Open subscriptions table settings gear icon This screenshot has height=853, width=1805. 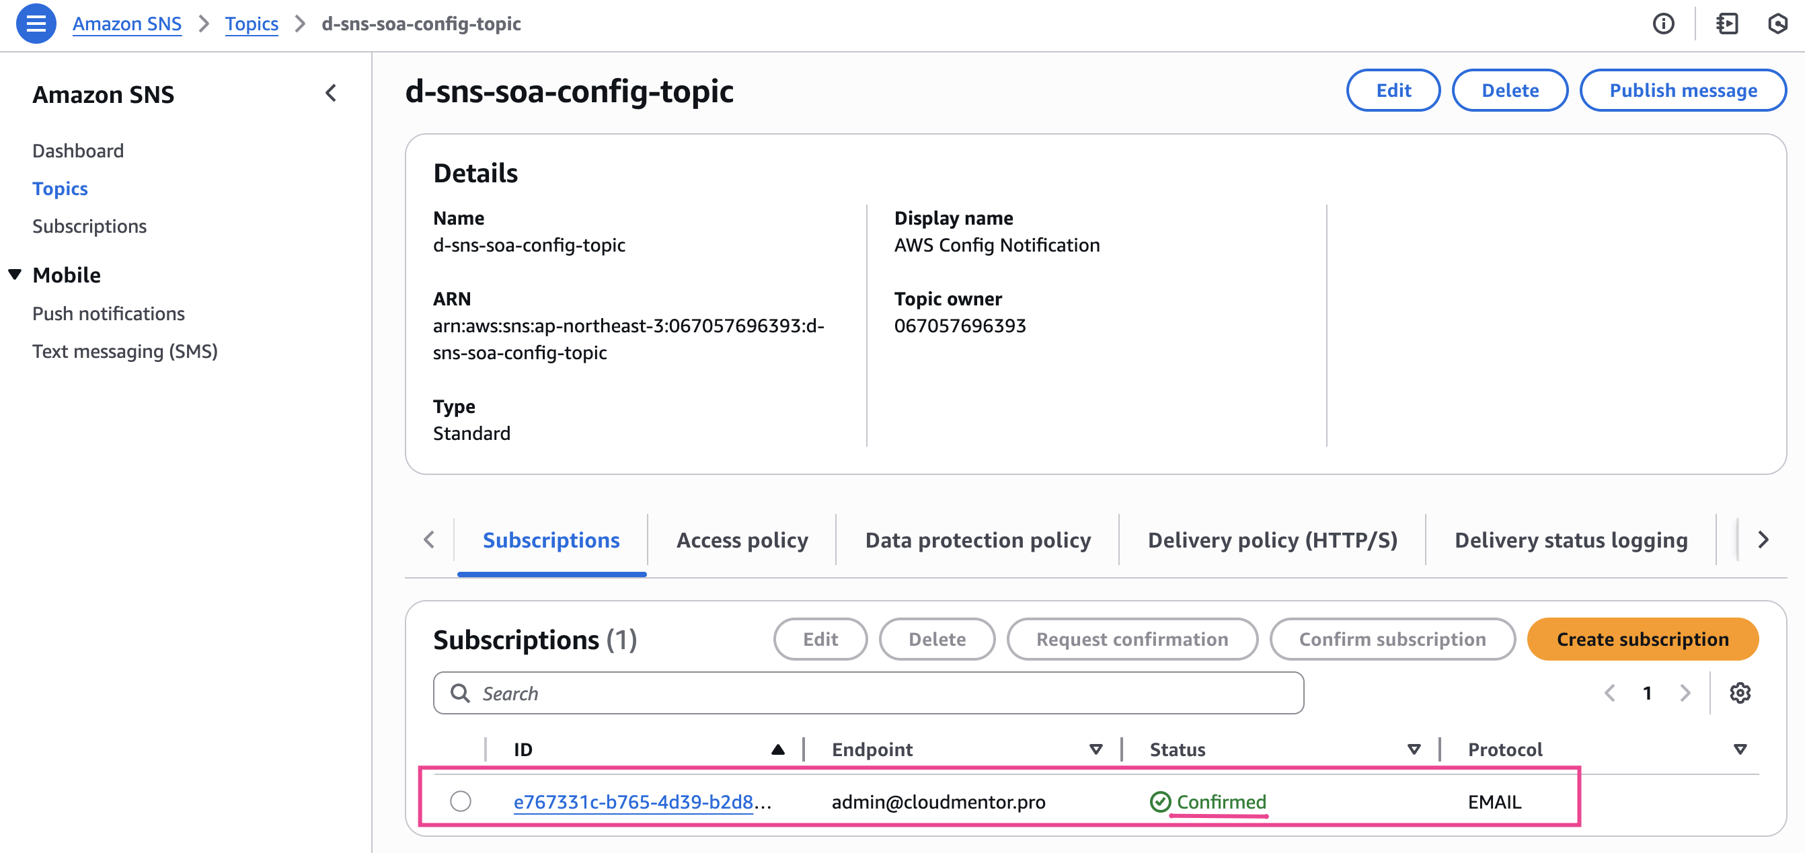(x=1740, y=693)
